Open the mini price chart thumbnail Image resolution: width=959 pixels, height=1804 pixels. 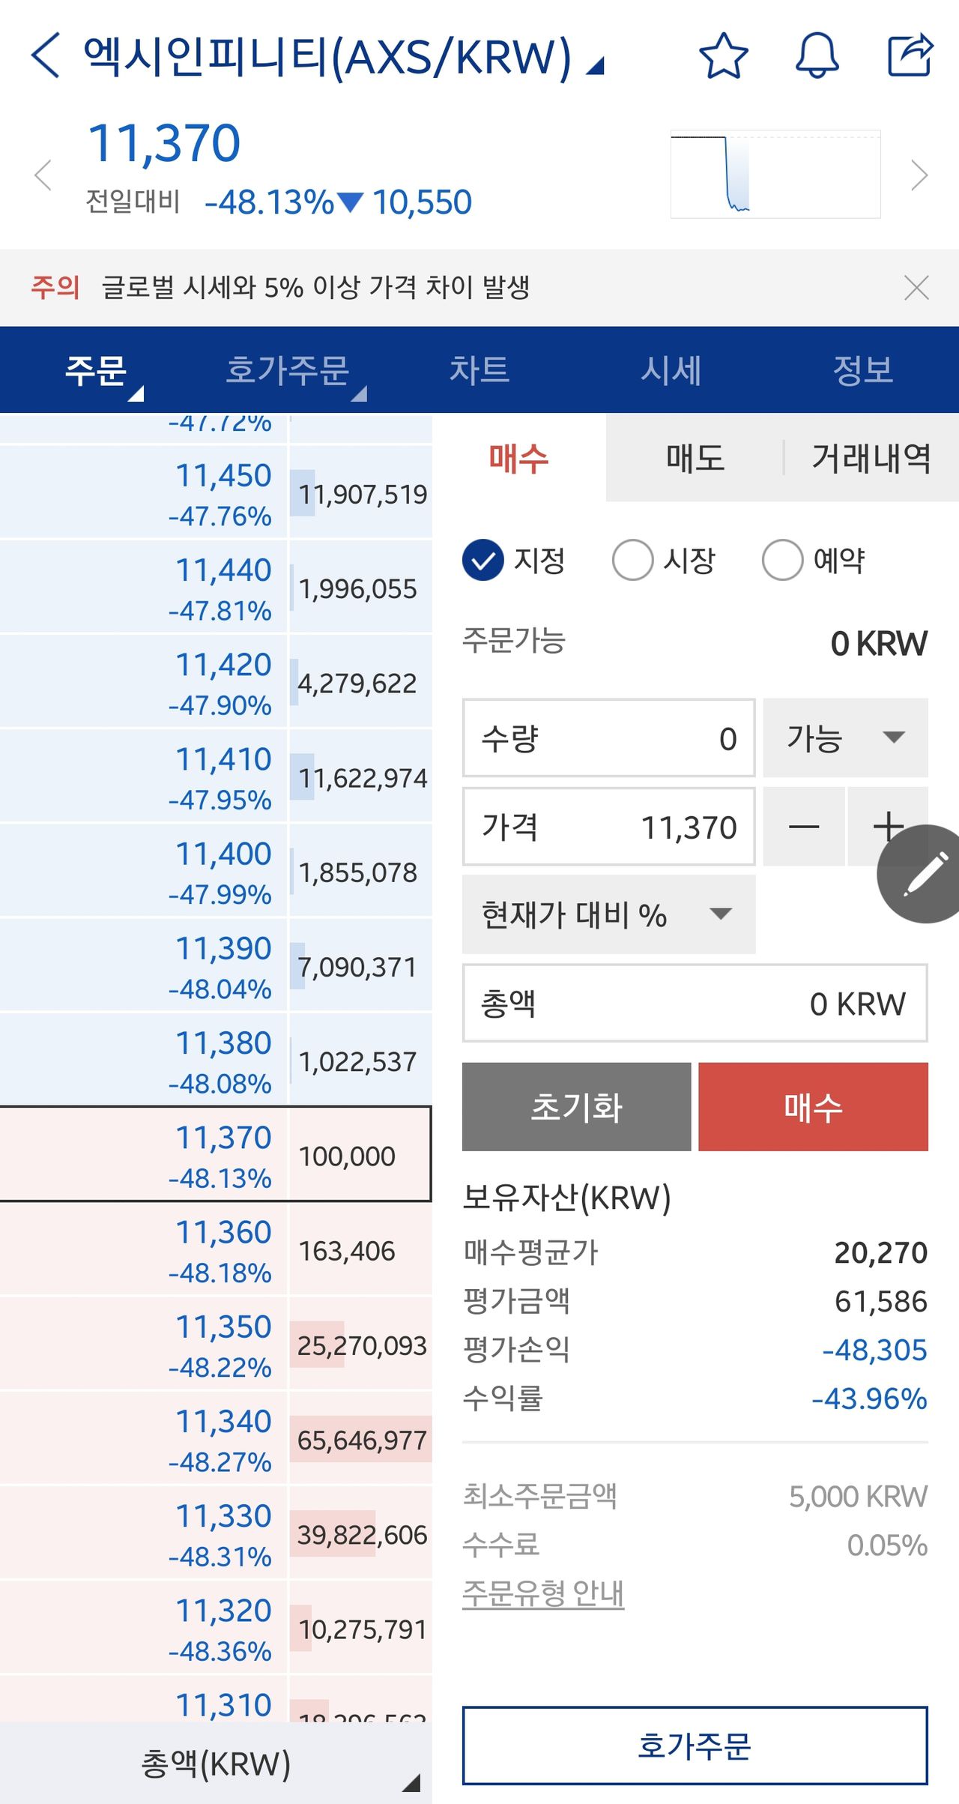click(775, 175)
